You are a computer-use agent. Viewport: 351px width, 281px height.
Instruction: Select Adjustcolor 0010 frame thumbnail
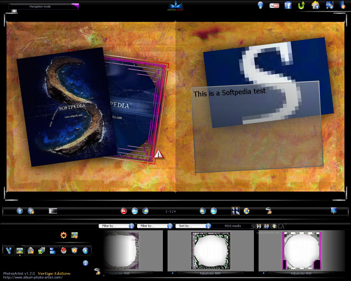302,251
